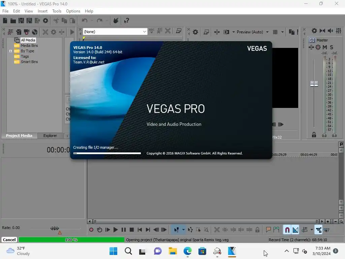This screenshot has height=259, width=345.
Task: Open the Redo history dropdown arrow
Action: (107, 21)
